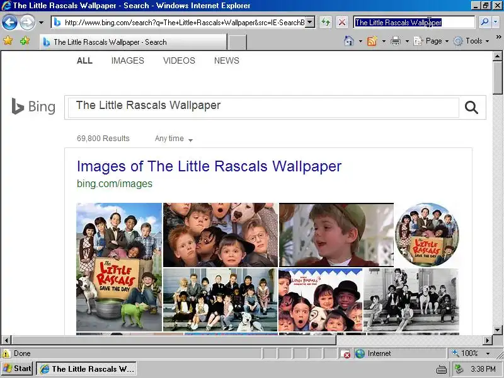Refresh the page with the green arrows icon
Screen dimensions: 504x378
326,22
